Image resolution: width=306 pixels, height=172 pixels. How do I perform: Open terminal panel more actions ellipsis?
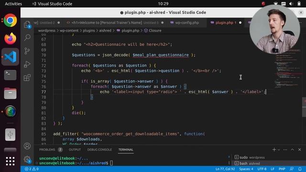[x=285, y=150]
